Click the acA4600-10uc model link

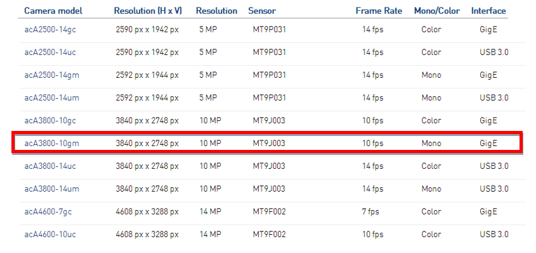[x=51, y=235]
